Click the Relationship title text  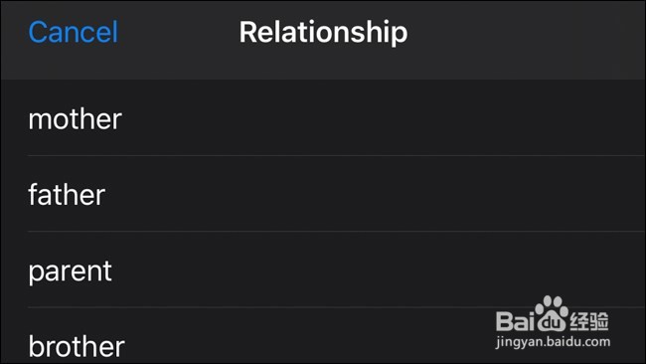coord(323,32)
